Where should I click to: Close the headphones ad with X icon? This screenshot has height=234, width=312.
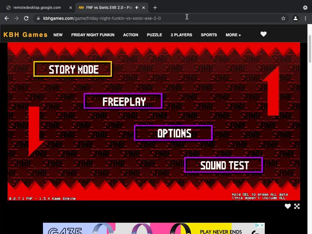point(262,225)
